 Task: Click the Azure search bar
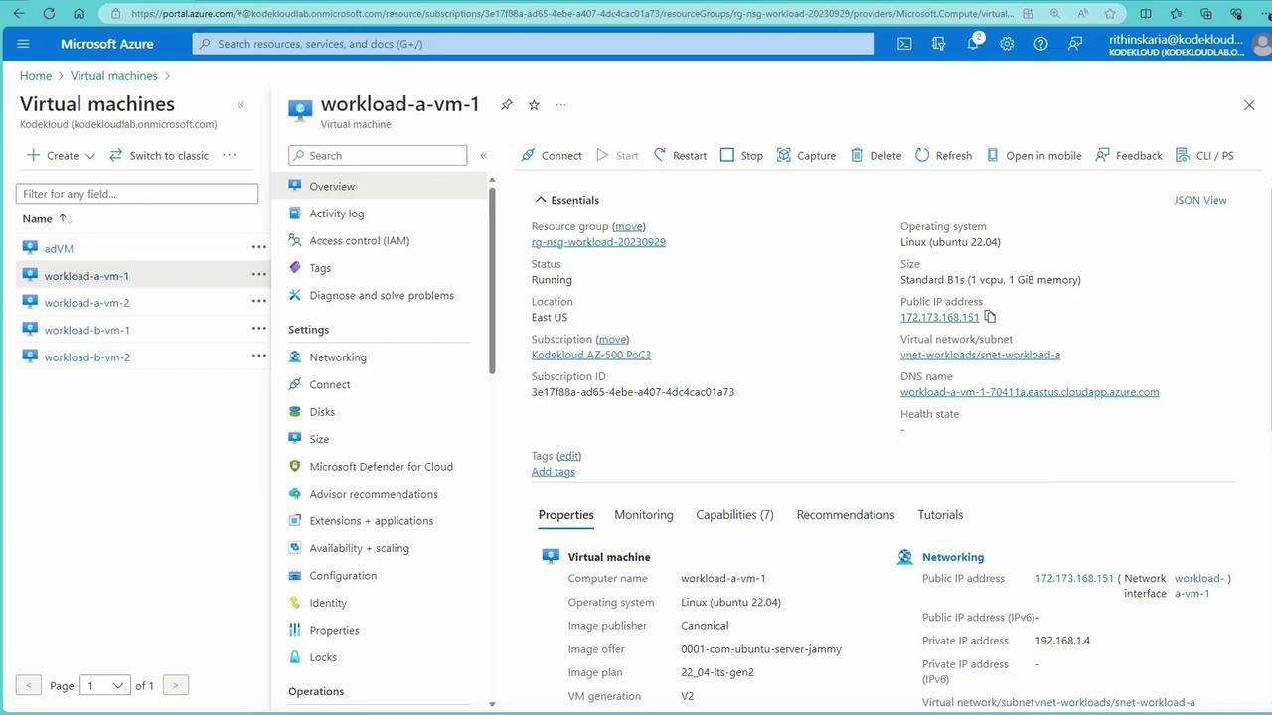(x=534, y=44)
